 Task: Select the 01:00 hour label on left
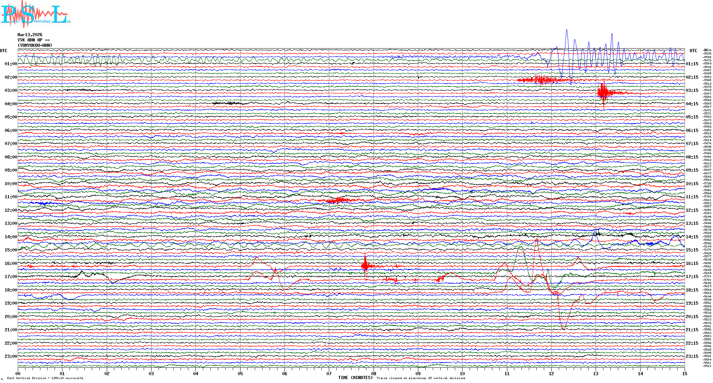pyautogui.click(x=11, y=64)
